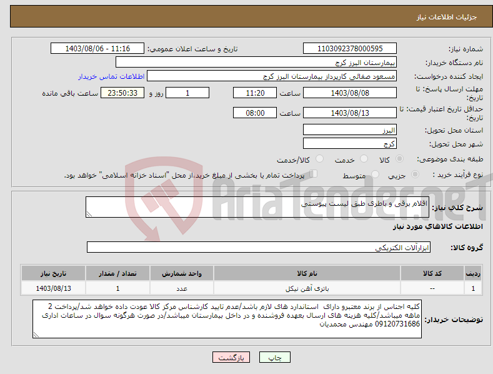Click response deadline time 11:20

click(x=255, y=93)
